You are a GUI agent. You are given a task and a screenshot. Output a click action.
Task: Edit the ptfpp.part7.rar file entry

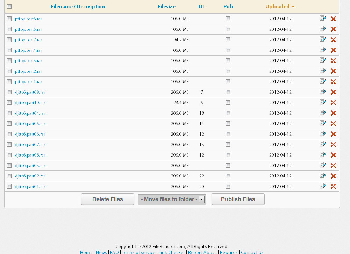point(323,39)
